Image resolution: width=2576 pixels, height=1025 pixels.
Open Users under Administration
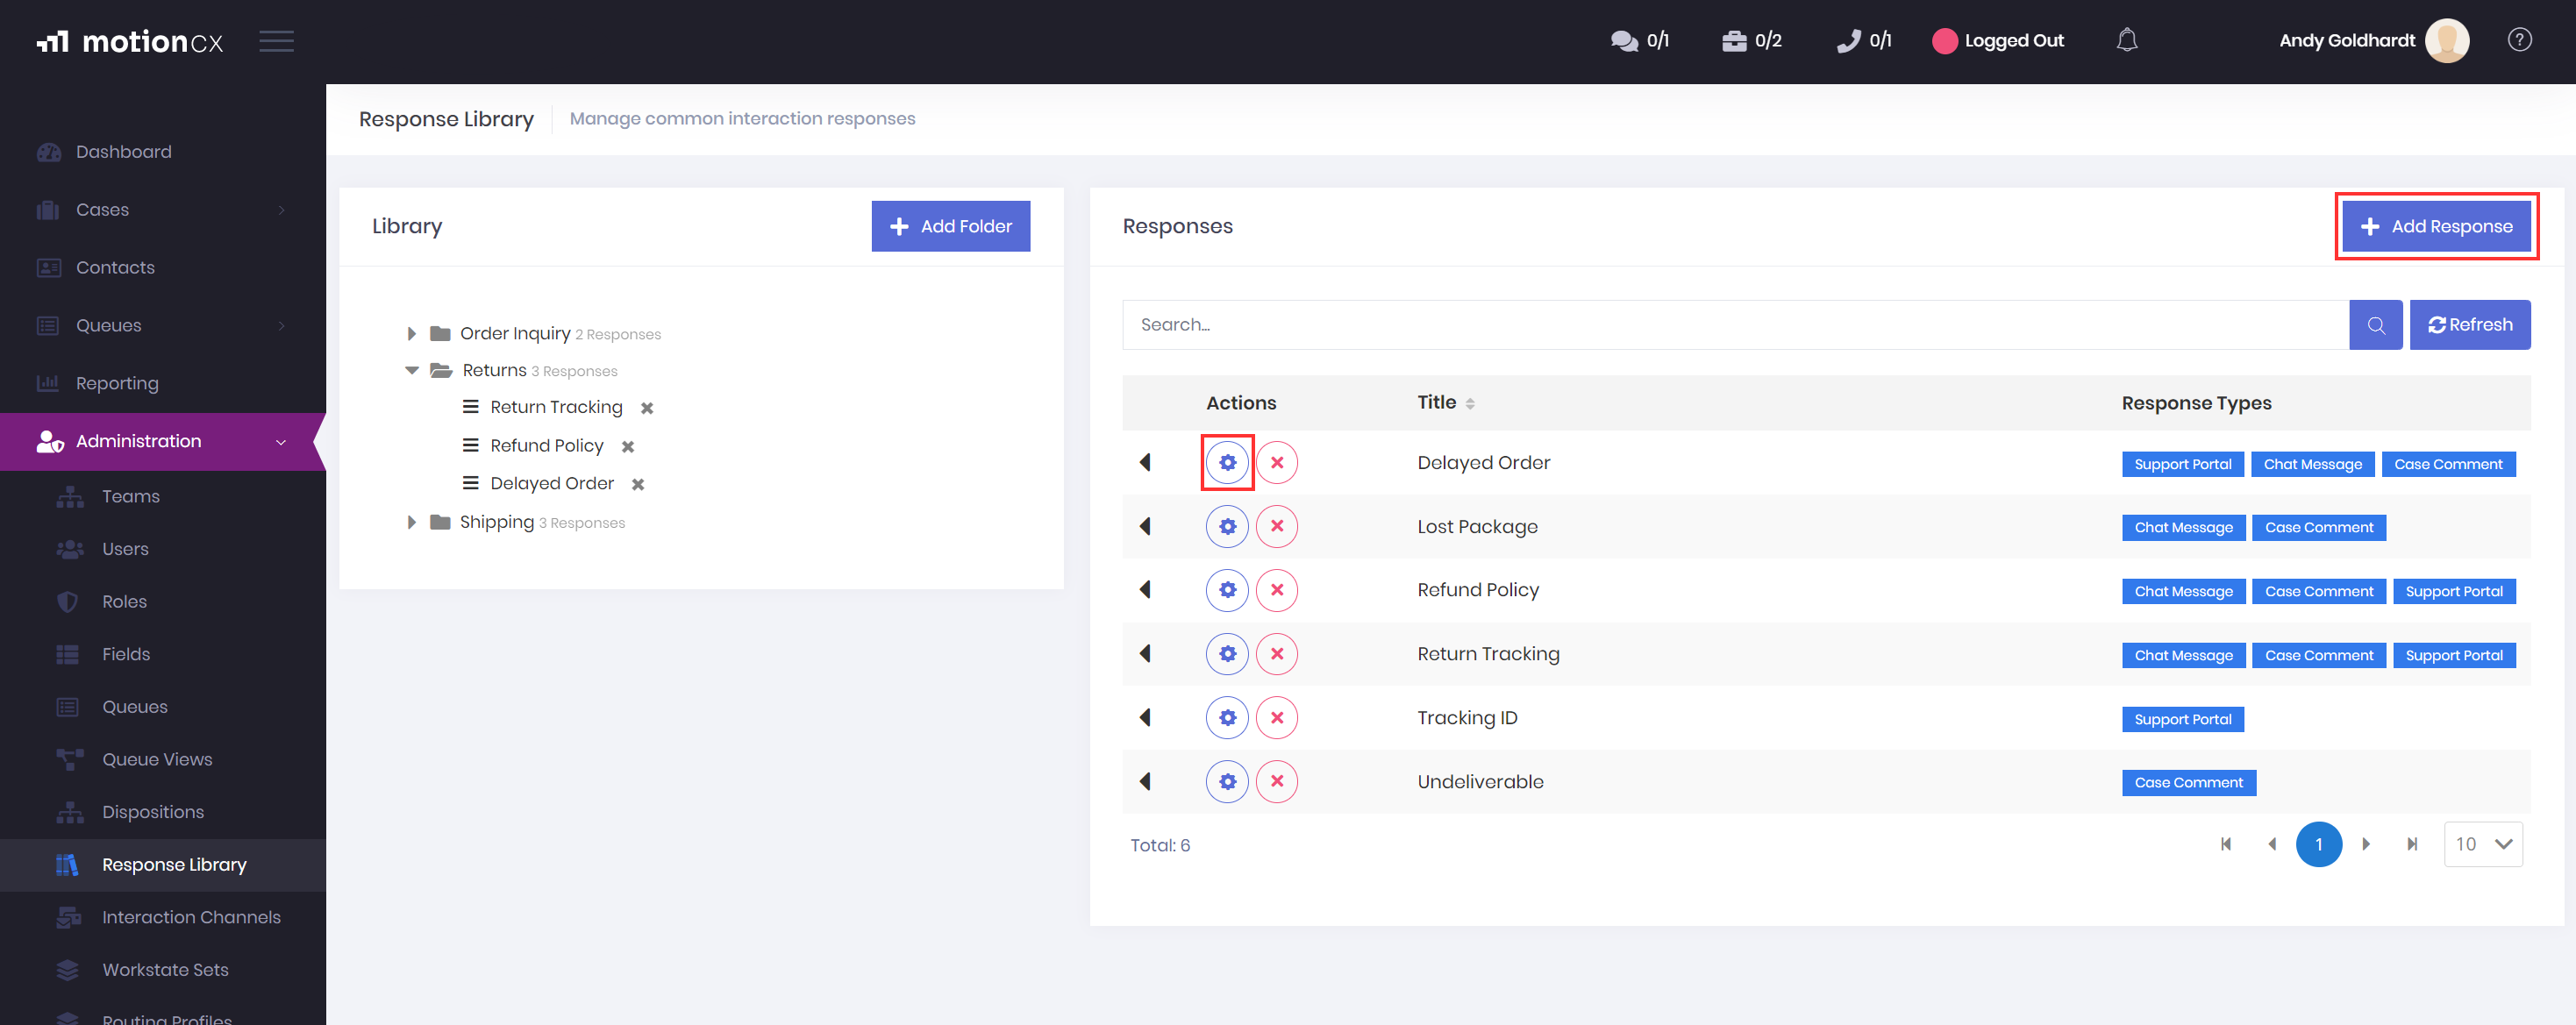[125, 550]
